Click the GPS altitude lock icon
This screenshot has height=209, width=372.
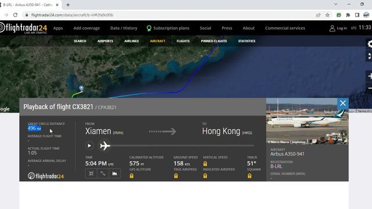coord(131,176)
